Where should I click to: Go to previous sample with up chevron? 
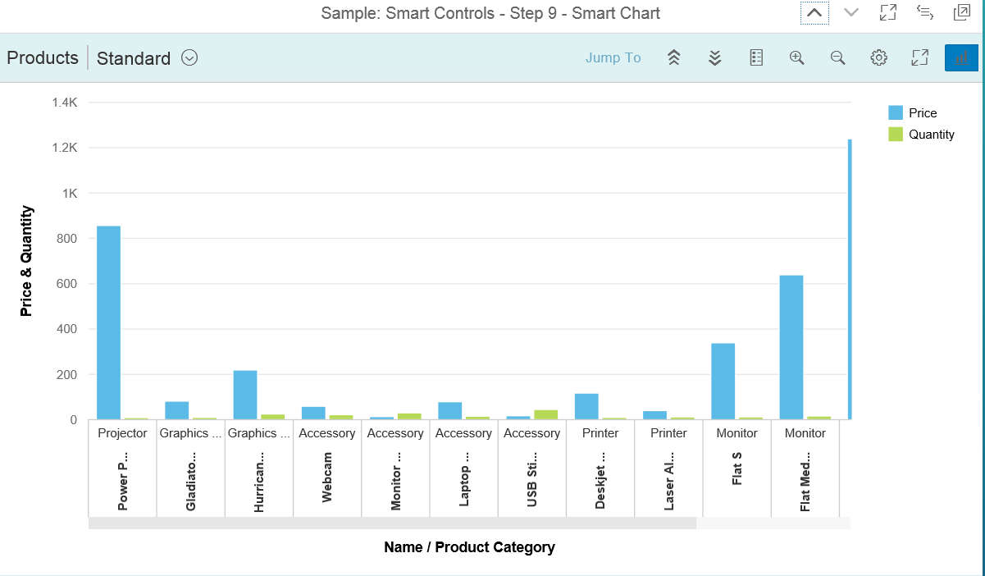click(814, 12)
